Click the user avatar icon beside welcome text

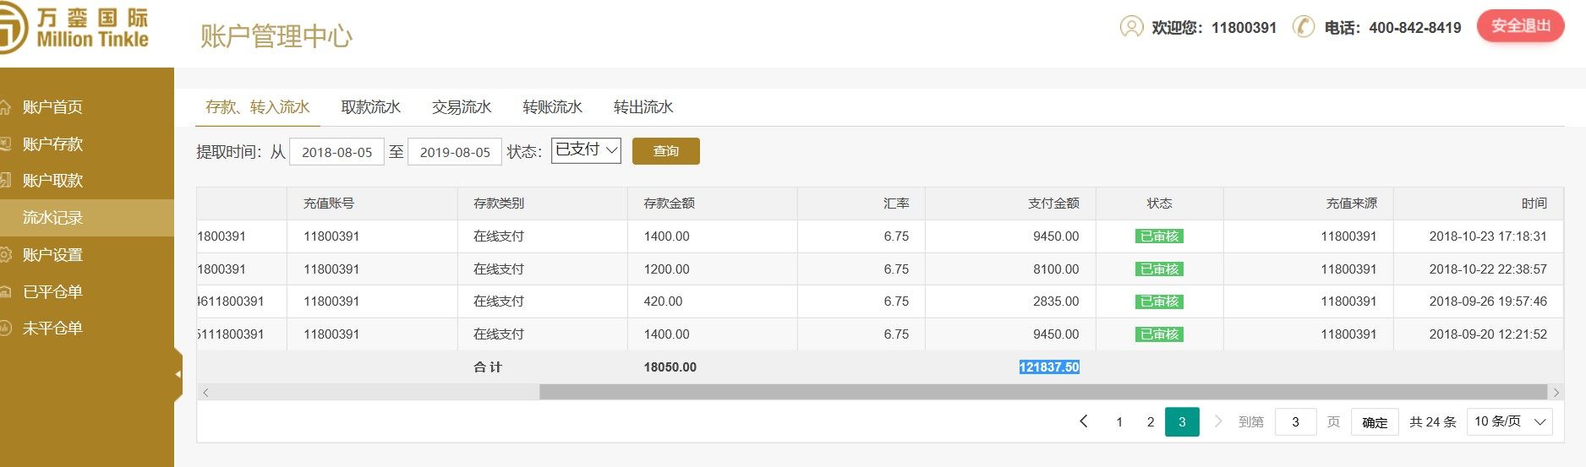(1131, 27)
